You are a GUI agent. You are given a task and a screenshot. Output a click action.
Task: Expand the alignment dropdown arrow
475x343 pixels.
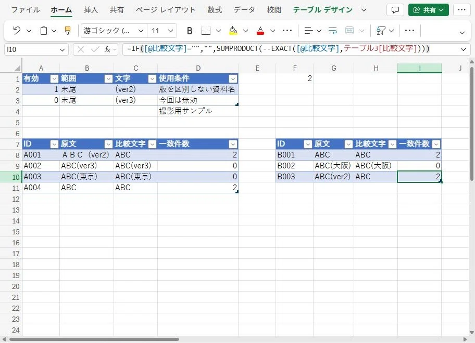point(319,31)
